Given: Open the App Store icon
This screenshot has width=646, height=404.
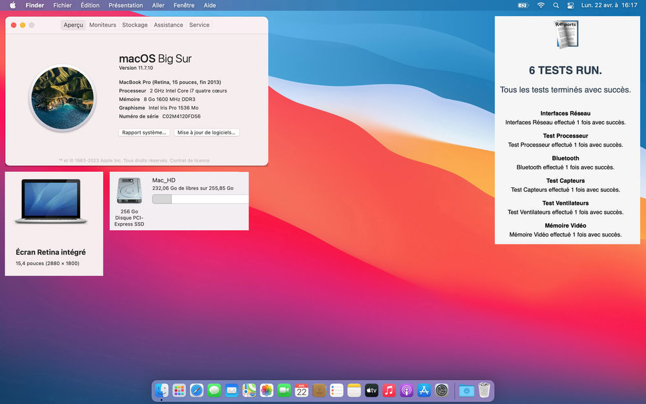Looking at the screenshot, I should click(424, 390).
